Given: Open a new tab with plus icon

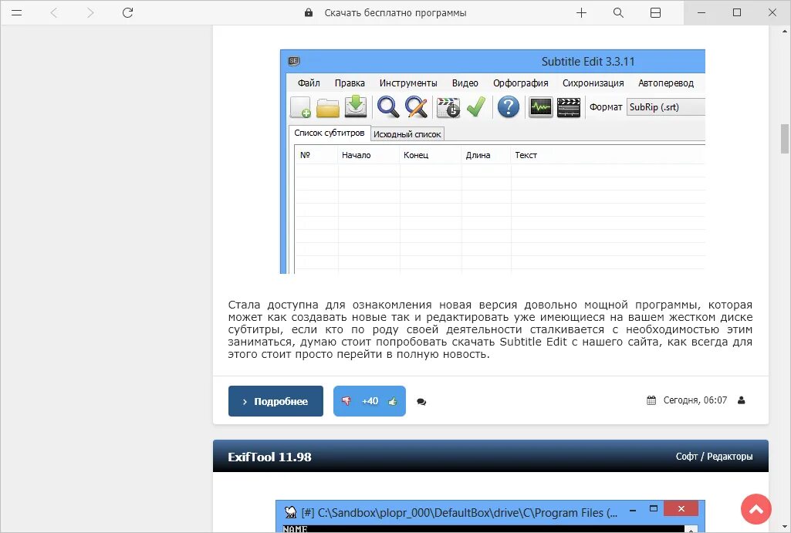Looking at the screenshot, I should pos(582,12).
